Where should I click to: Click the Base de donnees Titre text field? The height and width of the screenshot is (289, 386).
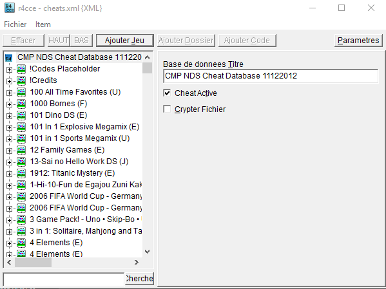tap(271, 76)
